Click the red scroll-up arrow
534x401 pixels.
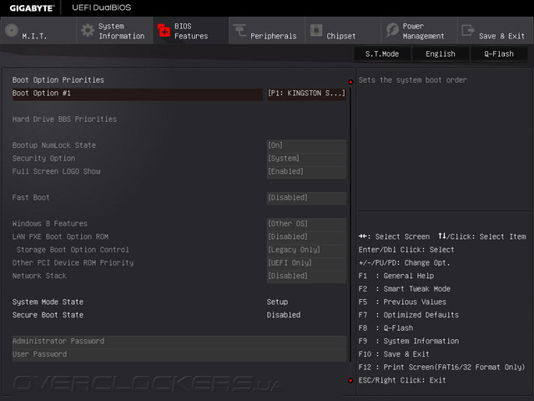350,82
